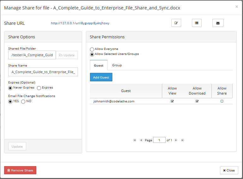The width and height of the screenshot is (243, 179).
Task: Go to previous page arrow icon
Action: (x=141, y=140)
